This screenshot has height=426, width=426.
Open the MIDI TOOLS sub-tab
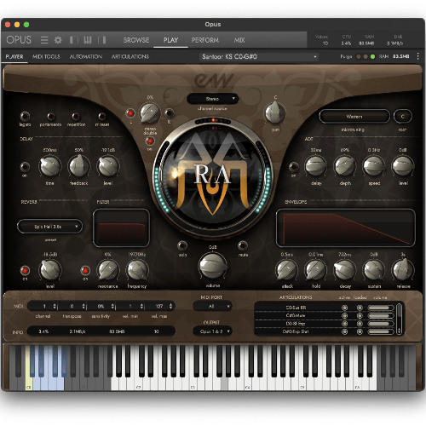pos(46,56)
